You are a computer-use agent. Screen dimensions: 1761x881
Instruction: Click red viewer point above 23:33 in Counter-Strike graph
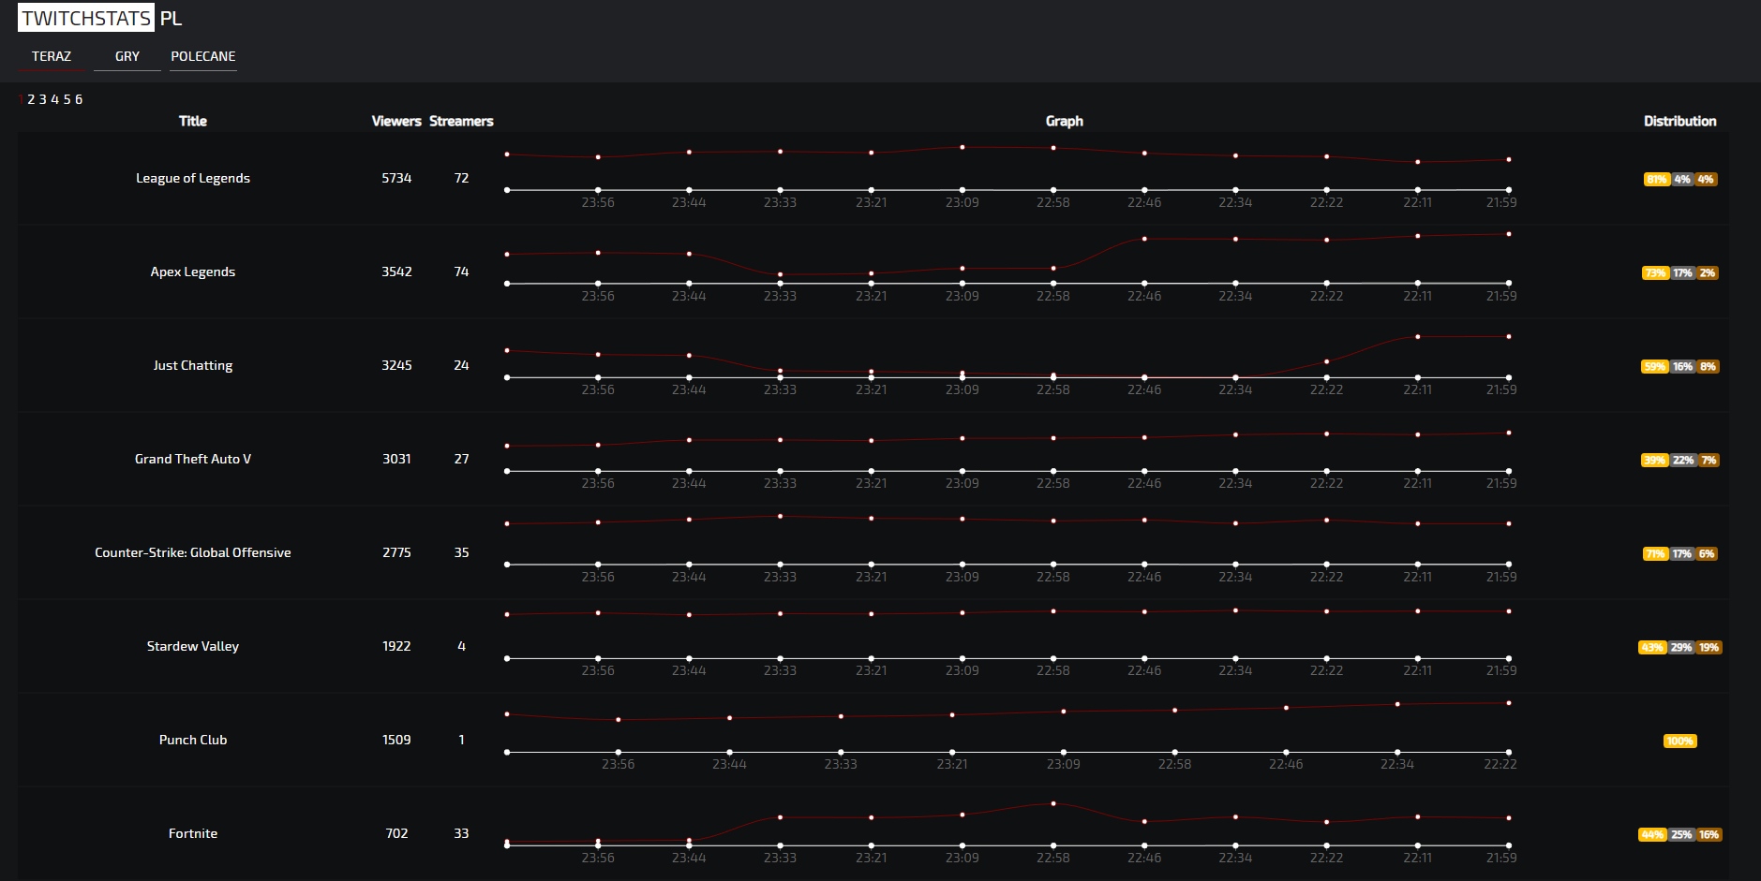(x=780, y=516)
